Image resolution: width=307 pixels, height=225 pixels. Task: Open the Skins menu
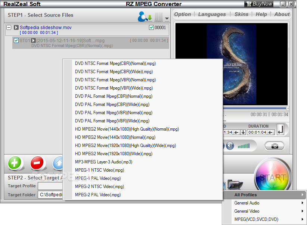[x=241, y=14]
